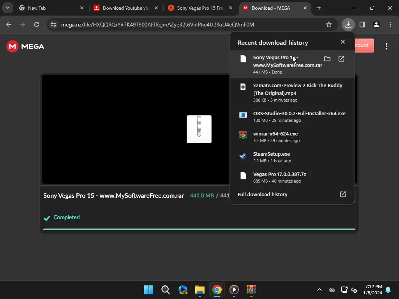The height and width of the screenshot is (299, 399).
Task: Go forward to the next page
Action: (x=23, y=25)
